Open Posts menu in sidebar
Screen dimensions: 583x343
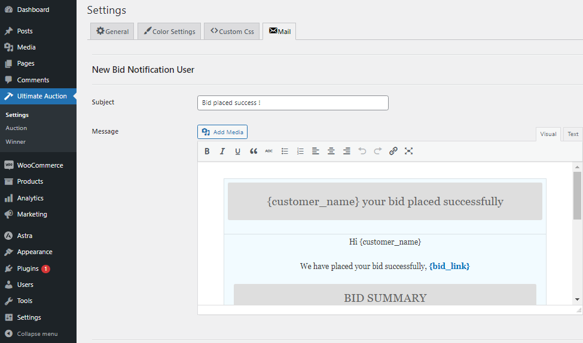pos(38,31)
